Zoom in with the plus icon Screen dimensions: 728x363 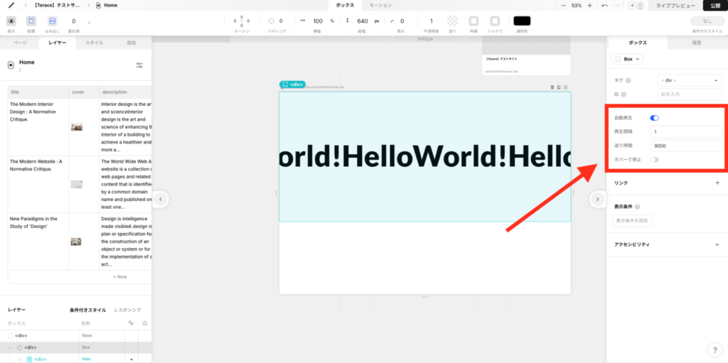coord(589,6)
